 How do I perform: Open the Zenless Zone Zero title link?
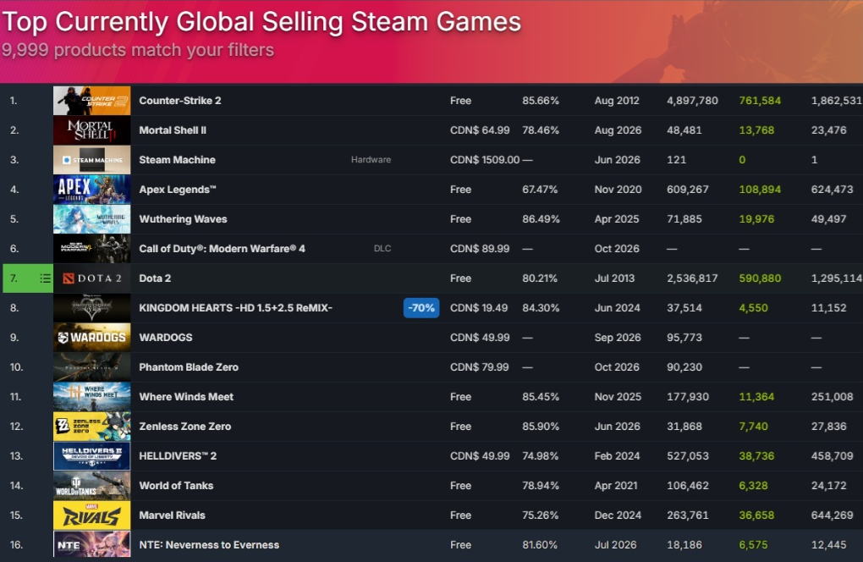click(x=185, y=427)
